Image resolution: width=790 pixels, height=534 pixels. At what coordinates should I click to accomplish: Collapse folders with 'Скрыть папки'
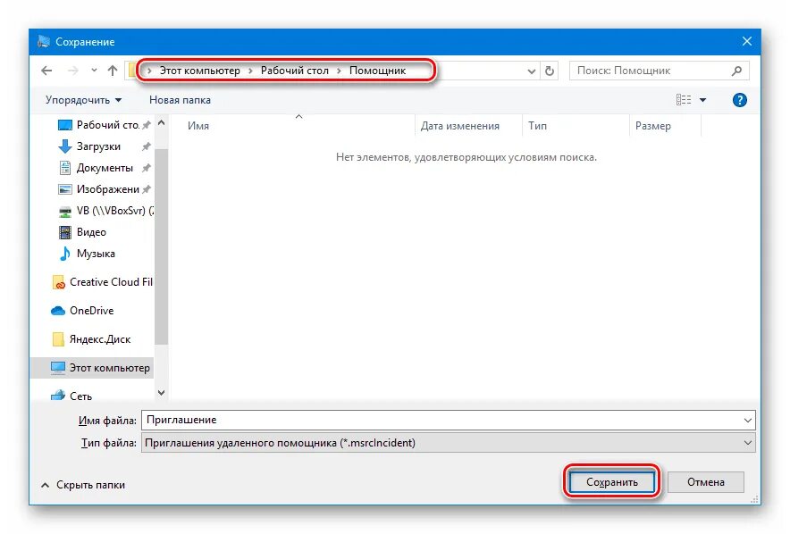click(x=82, y=485)
